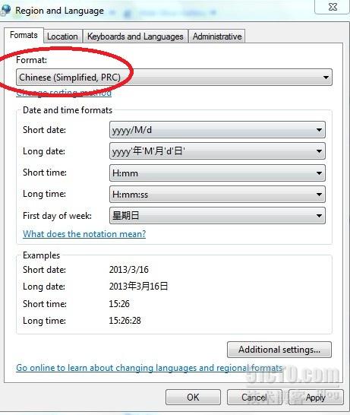Confirm with the OK button
This screenshot has height=415, width=350.
(x=193, y=397)
